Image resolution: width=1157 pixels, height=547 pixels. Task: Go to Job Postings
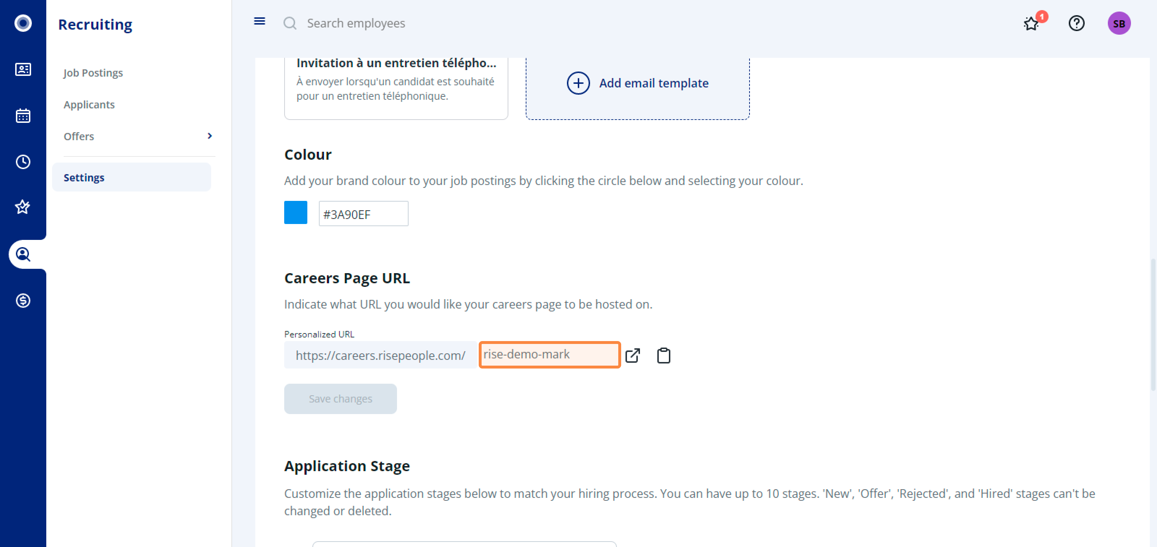93,73
